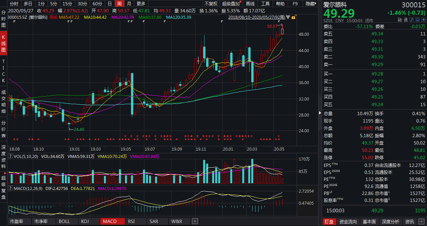This screenshot has width=427, height=226.
Task: Toggle 不复权 price adjustment mode
Action: click(211, 4)
